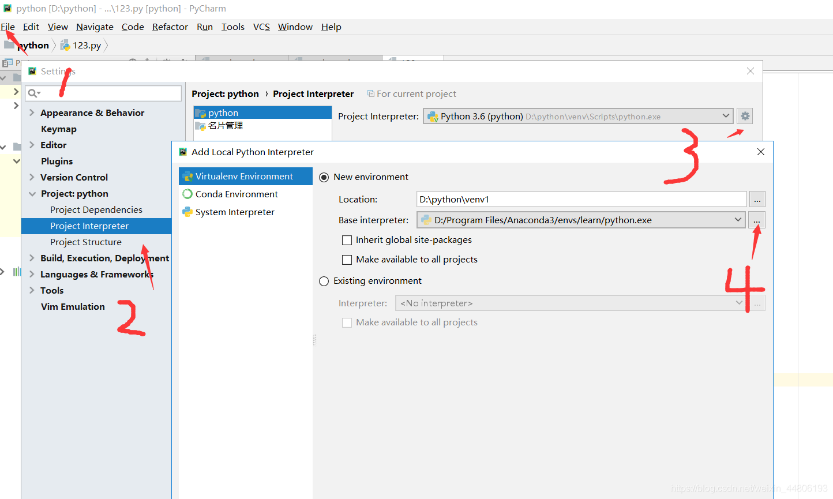Select Virtualenv Environment in the list
Viewport: 833px width, 499px height.
click(246, 177)
